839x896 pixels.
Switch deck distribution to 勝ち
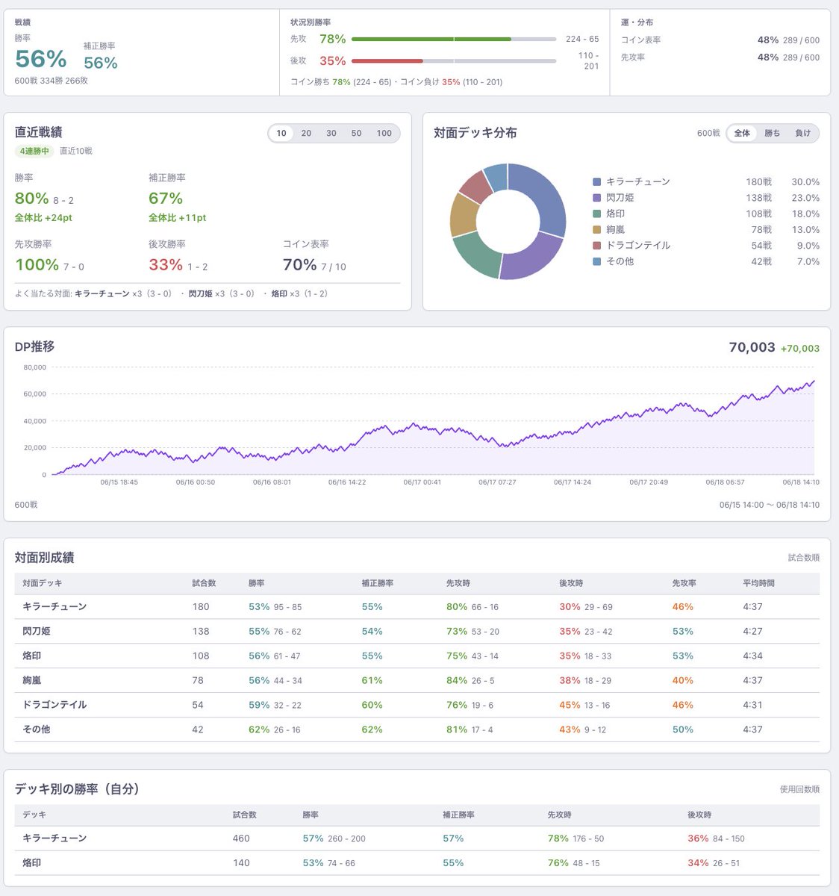coord(773,133)
